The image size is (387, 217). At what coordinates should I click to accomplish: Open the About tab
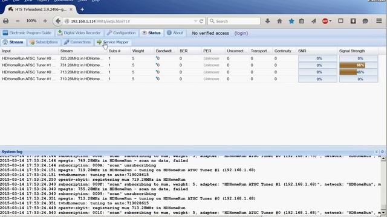tap(175, 33)
